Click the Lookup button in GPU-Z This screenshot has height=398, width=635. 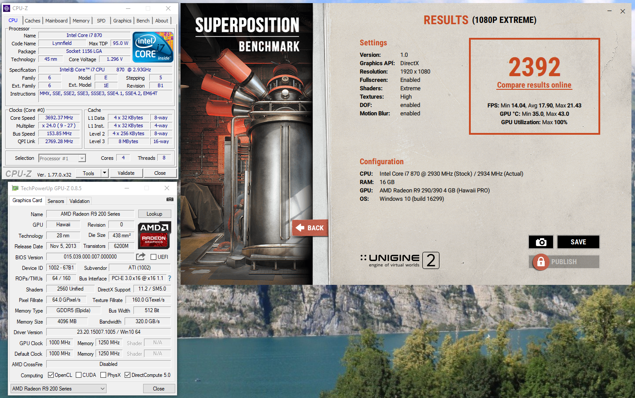(x=155, y=214)
